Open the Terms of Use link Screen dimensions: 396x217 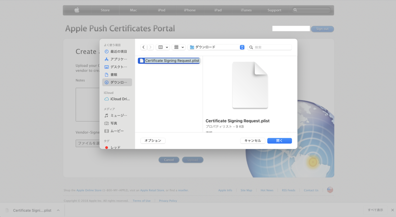(142, 201)
